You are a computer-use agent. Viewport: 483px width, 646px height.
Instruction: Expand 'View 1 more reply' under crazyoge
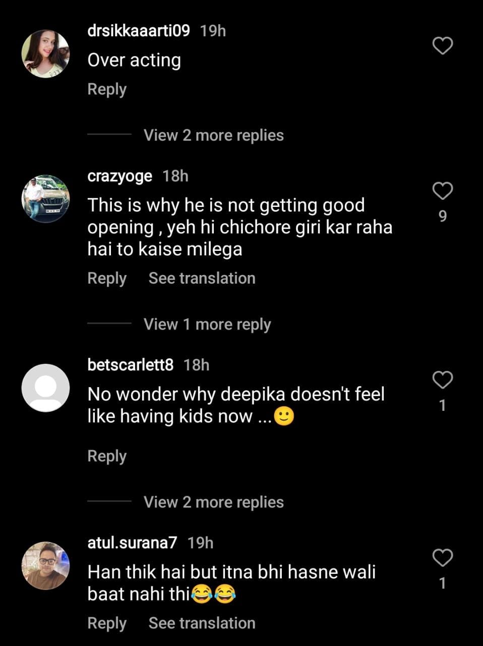[207, 324]
